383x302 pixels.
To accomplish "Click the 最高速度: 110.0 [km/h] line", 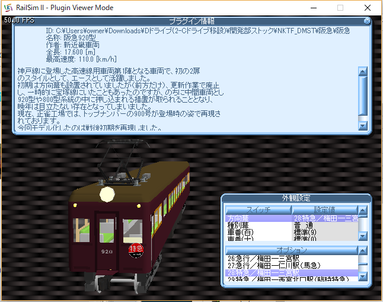I will click(x=81, y=59).
